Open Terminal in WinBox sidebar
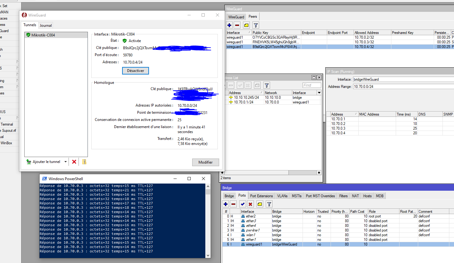This screenshot has height=263, width=454. tap(7, 124)
